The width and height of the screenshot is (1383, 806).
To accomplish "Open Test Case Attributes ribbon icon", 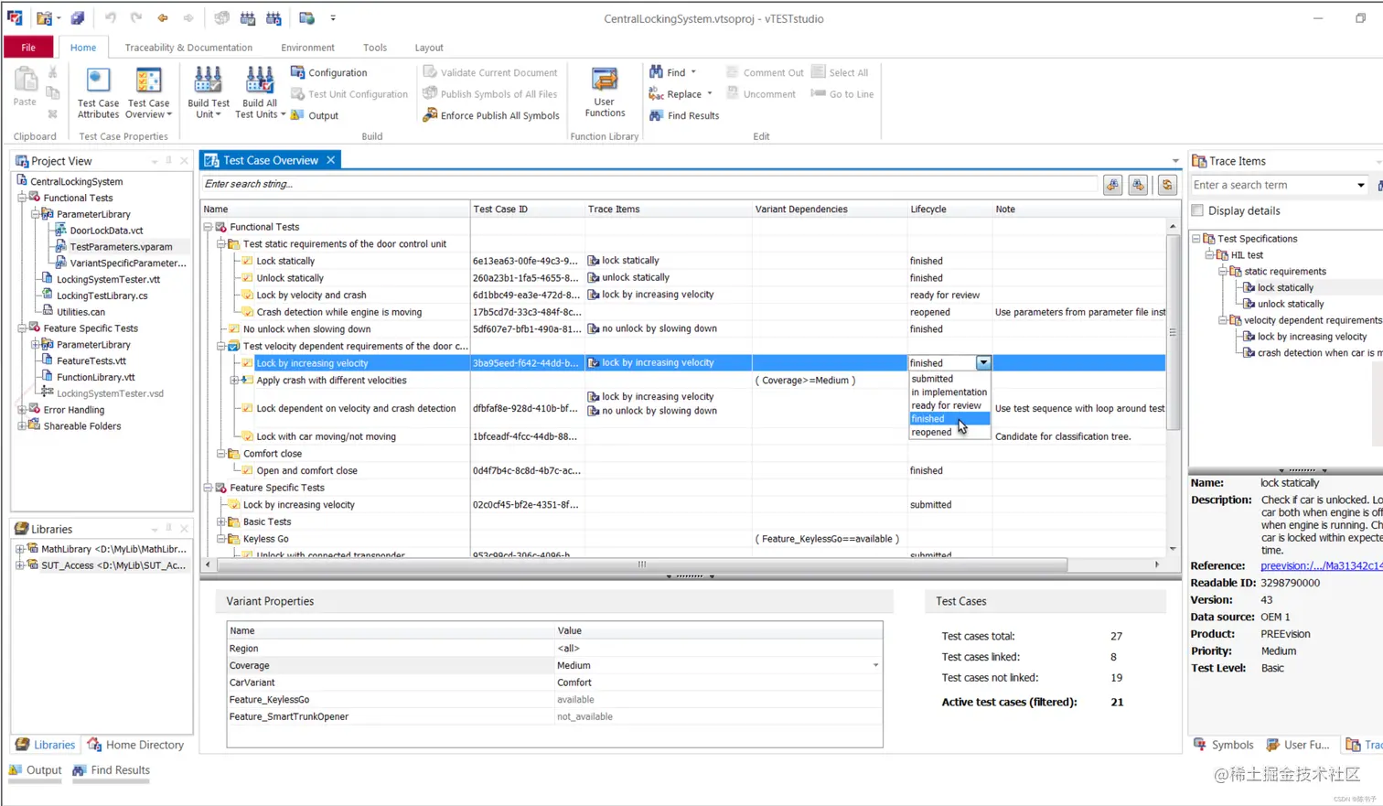I will tap(98, 92).
